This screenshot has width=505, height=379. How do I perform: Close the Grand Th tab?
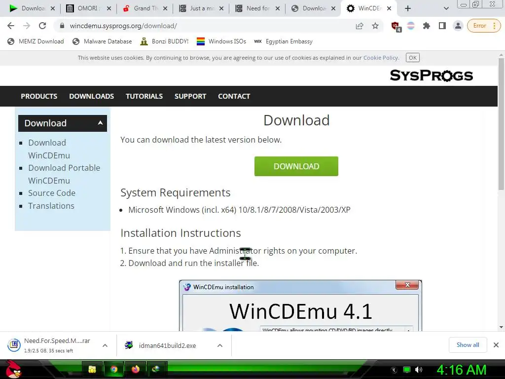tap(165, 8)
